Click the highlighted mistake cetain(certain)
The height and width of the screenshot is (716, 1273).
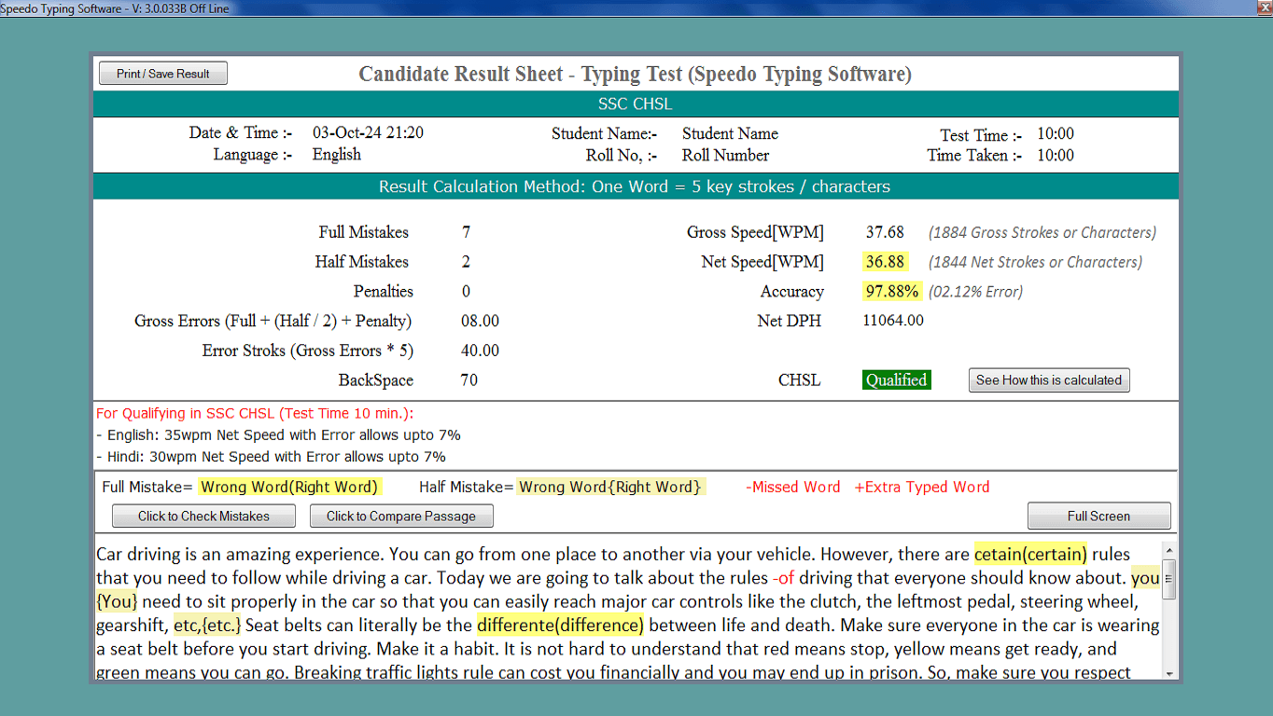point(1030,555)
